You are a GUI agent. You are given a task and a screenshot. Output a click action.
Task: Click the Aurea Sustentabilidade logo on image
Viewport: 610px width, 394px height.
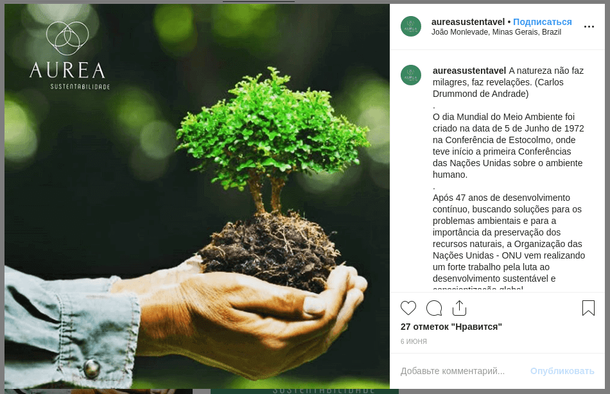click(69, 55)
